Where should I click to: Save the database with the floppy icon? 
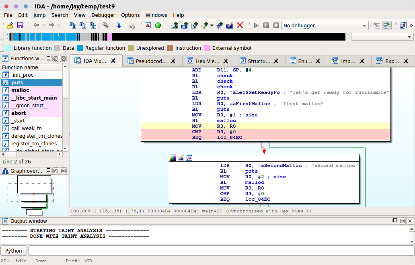(20, 25)
